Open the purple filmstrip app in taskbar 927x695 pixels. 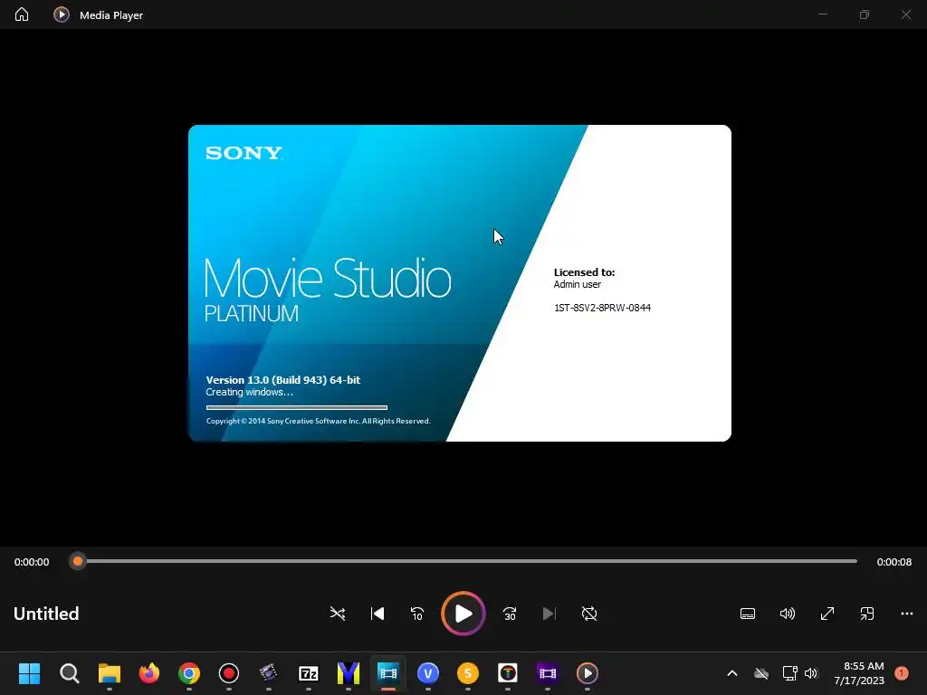pyautogui.click(x=548, y=673)
